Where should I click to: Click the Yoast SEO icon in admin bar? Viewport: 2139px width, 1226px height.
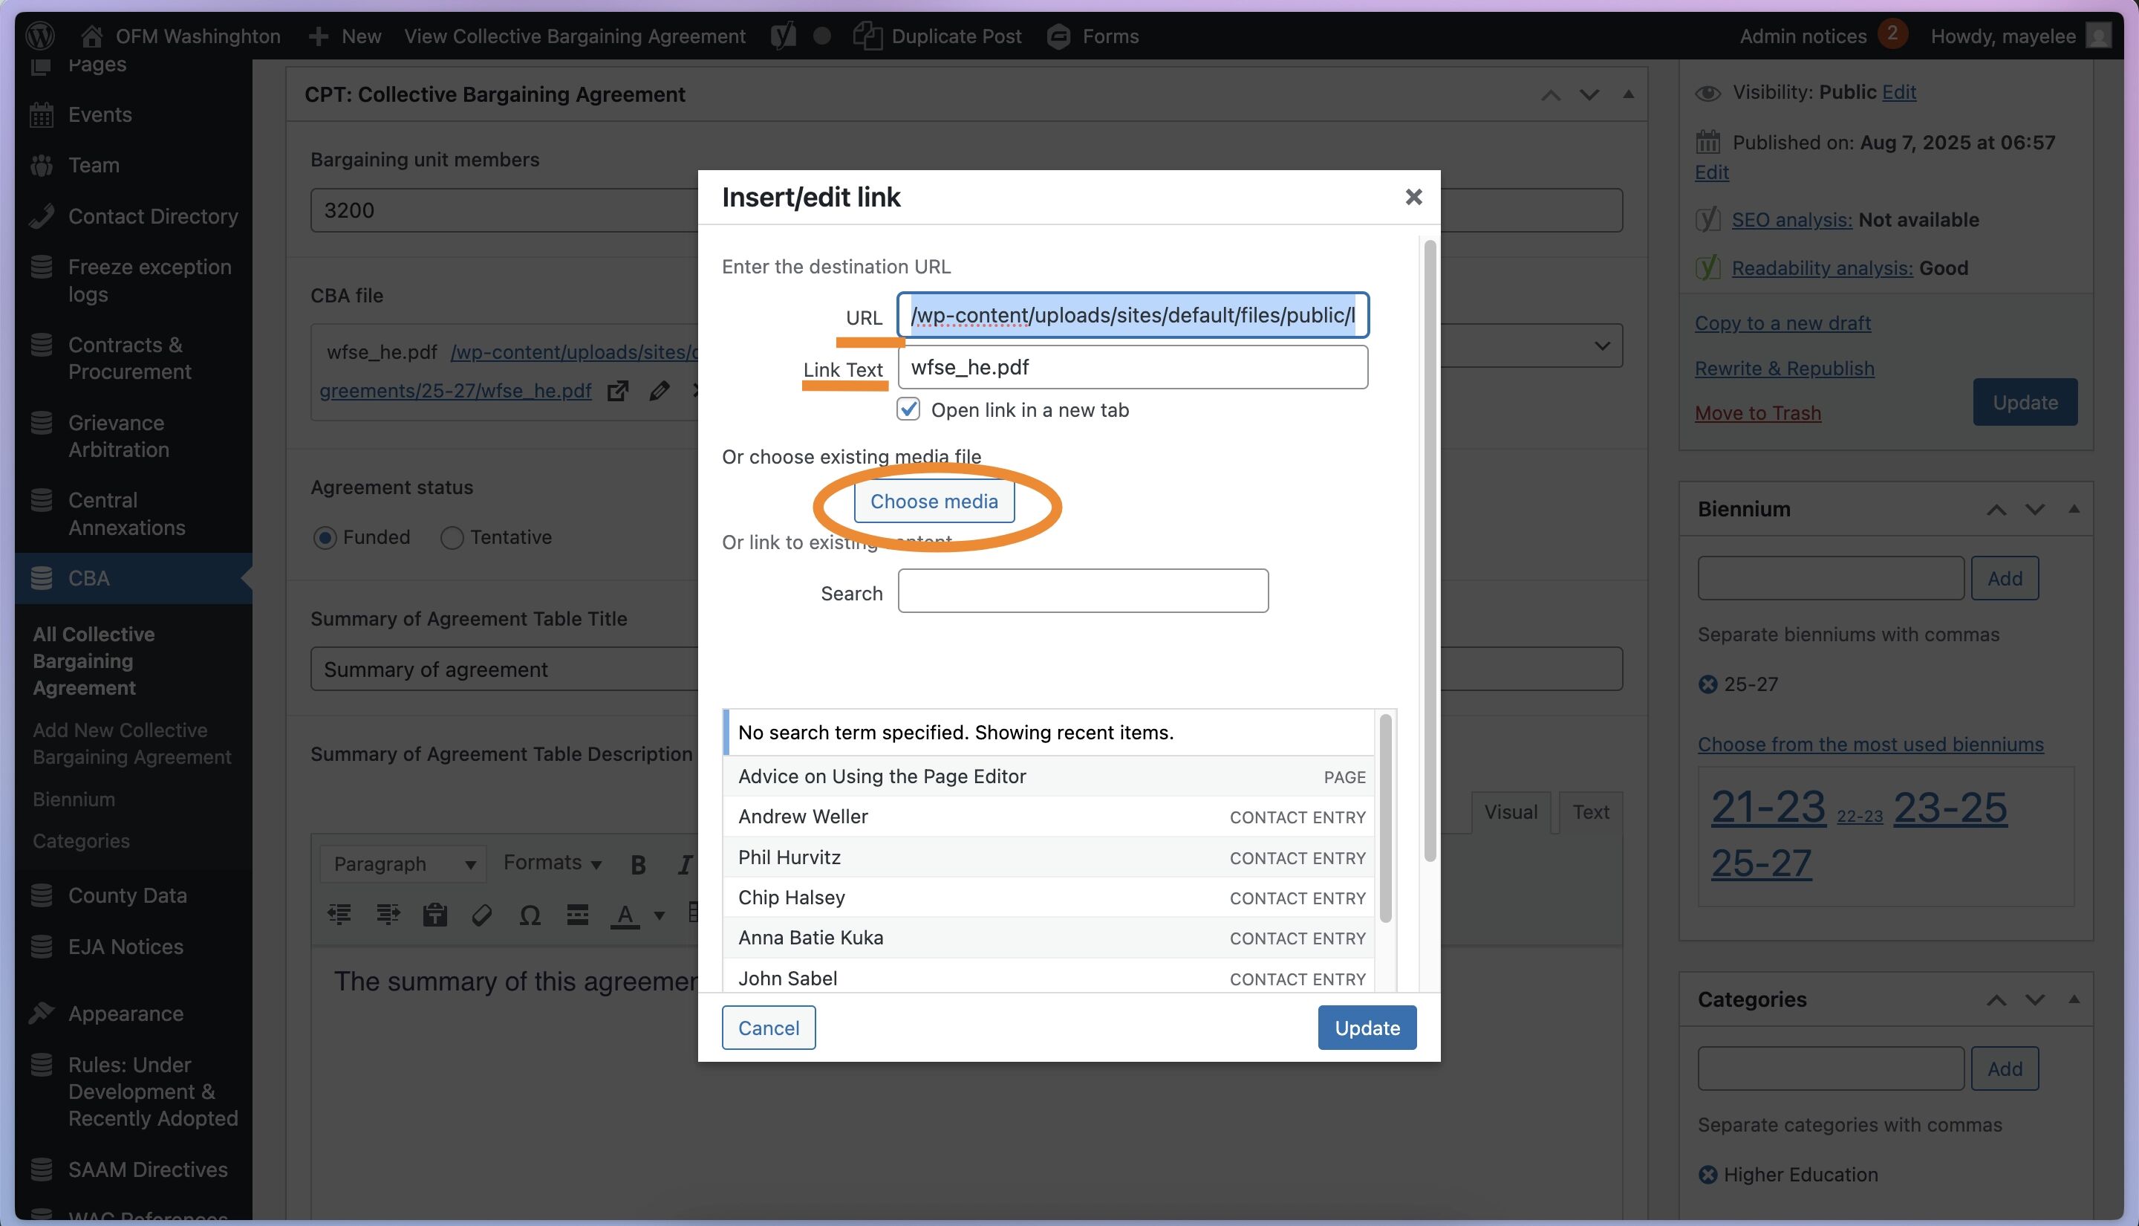[x=783, y=36]
